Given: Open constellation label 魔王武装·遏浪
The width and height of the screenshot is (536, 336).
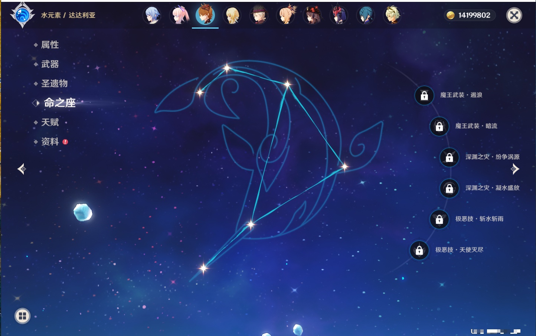Looking at the screenshot, I should click(x=461, y=95).
